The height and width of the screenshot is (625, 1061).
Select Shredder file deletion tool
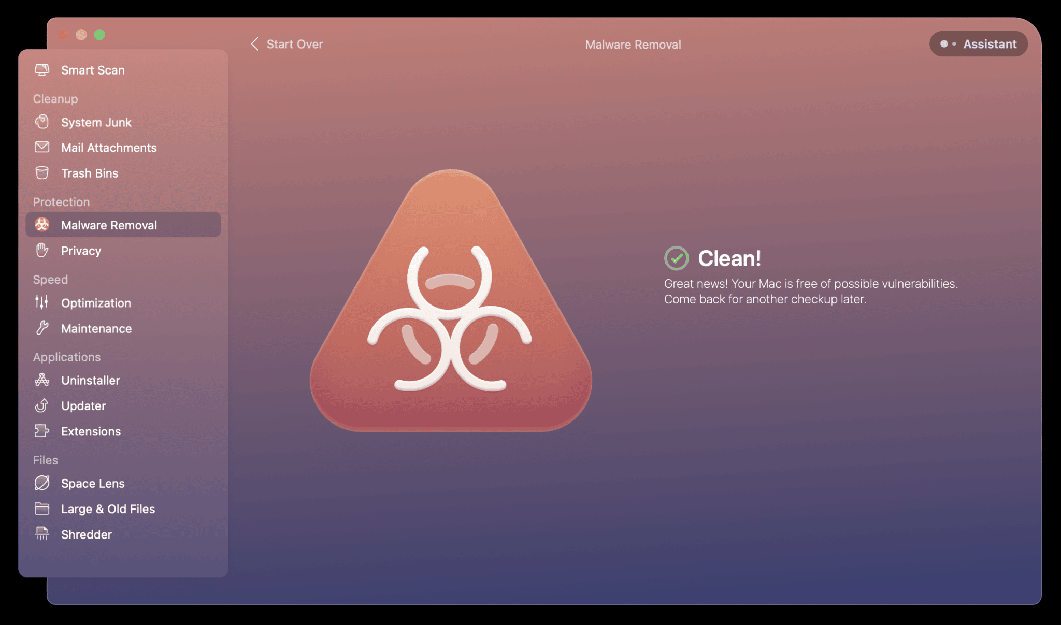pyautogui.click(x=87, y=534)
